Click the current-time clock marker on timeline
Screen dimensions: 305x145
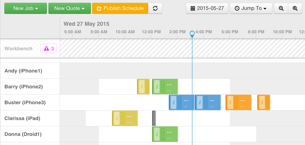point(192,34)
